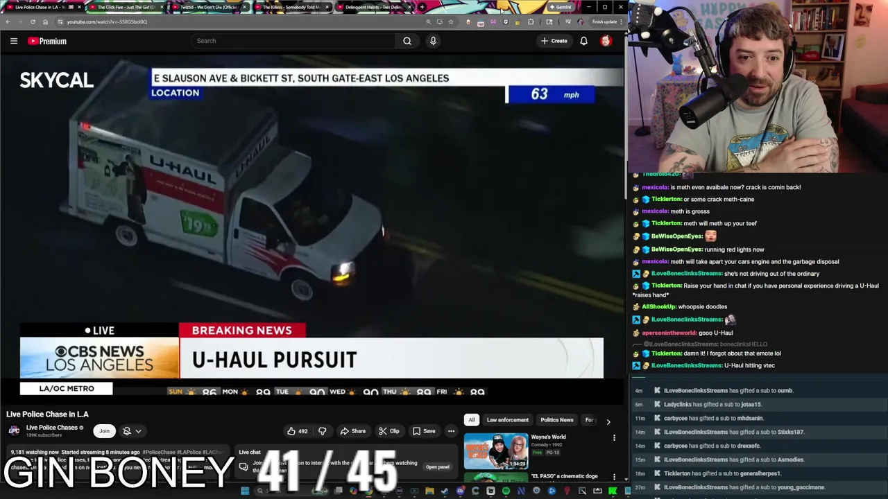This screenshot has height=499, width=888.
Task: Open the browser profile avatar in toolbar
Action: 580,21
